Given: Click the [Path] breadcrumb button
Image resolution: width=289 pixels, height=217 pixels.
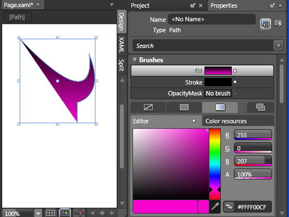Looking at the screenshot, I should point(17,17).
